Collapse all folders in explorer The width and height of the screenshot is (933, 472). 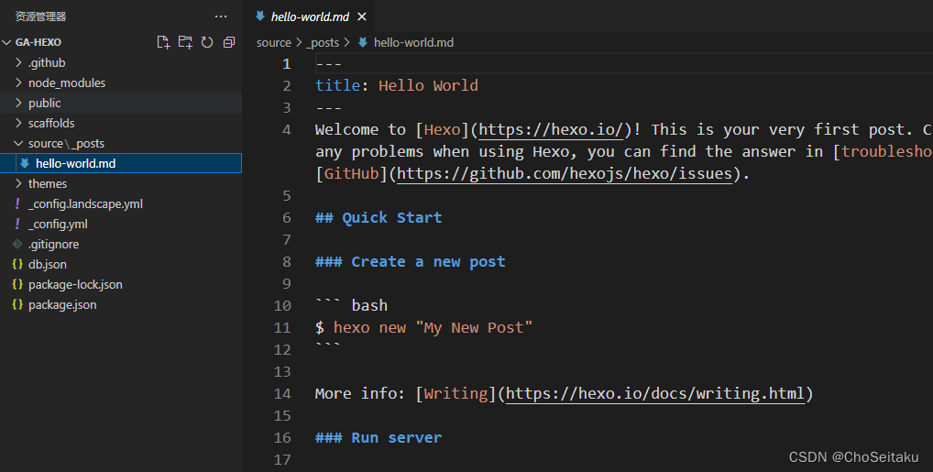pyautogui.click(x=229, y=42)
